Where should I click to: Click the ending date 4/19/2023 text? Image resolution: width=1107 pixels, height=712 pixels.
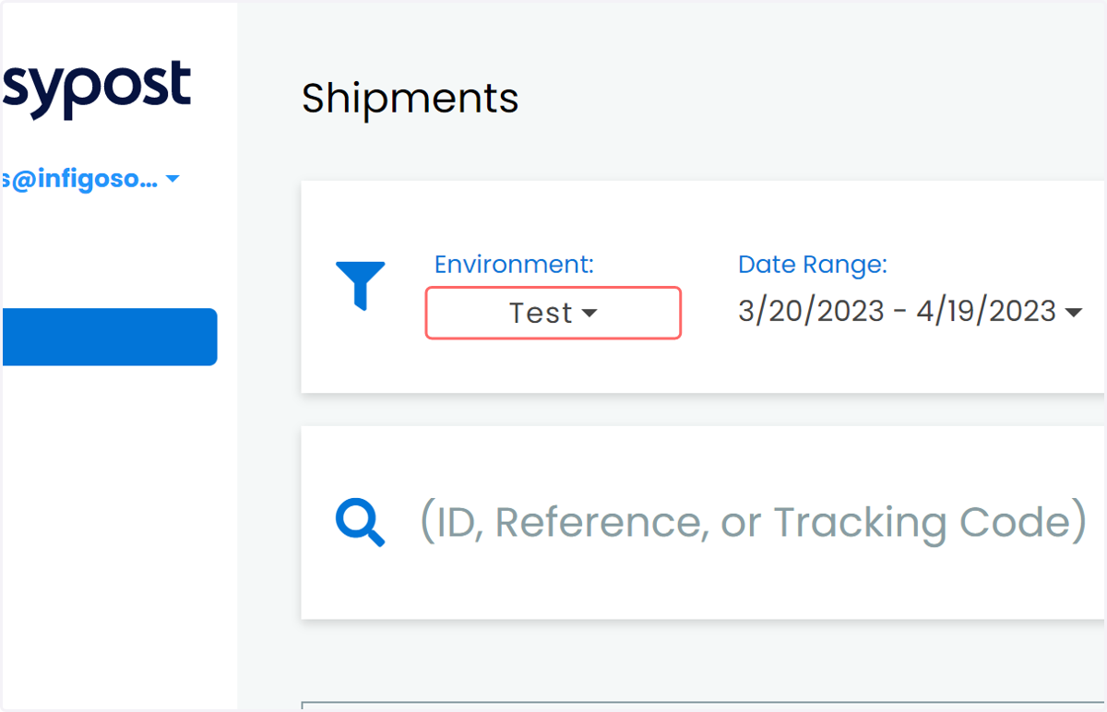click(986, 312)
